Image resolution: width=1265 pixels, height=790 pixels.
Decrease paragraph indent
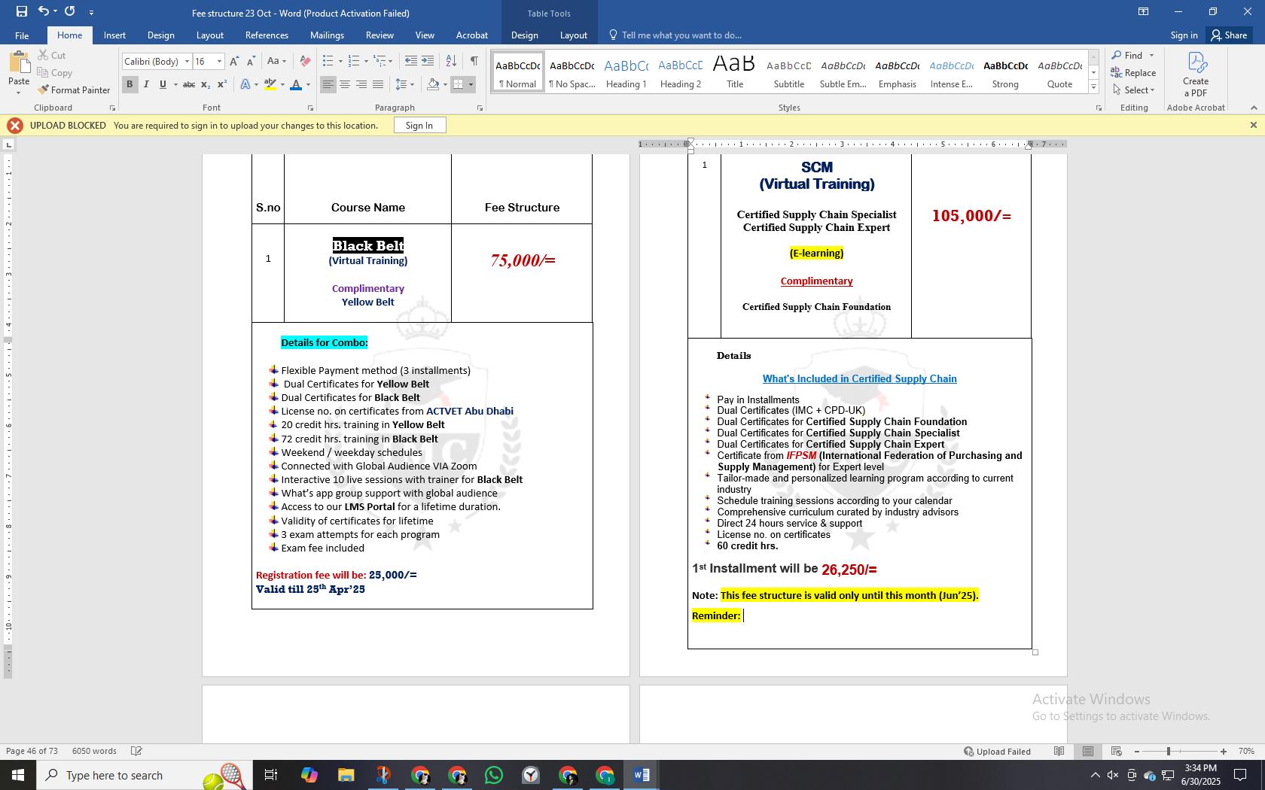[410, 62]
